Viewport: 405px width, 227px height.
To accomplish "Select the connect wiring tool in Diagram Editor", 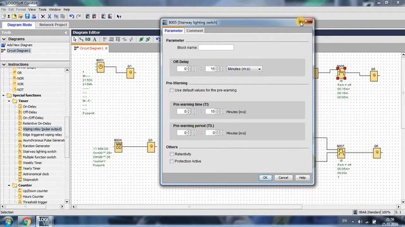I will [x=82, y=39].
